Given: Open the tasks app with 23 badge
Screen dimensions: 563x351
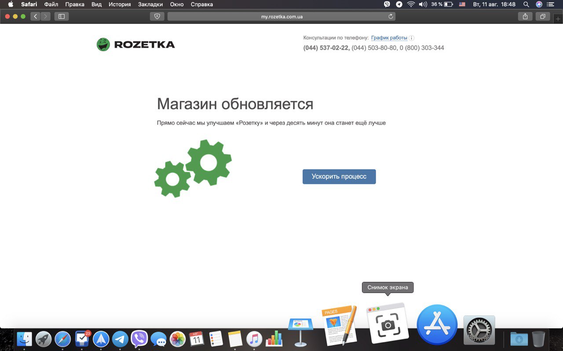Looking at the screenshot, I should [82, 339].
